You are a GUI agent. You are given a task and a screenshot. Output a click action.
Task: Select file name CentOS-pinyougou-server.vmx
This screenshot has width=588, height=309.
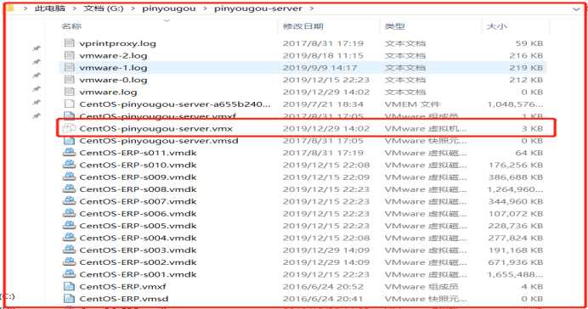(x=156, y=128)
